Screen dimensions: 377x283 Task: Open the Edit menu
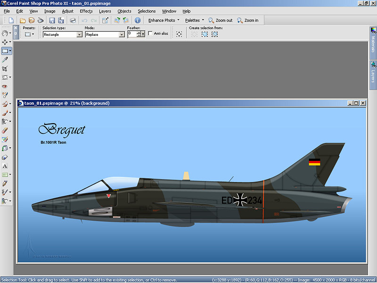tap(19, 11)
